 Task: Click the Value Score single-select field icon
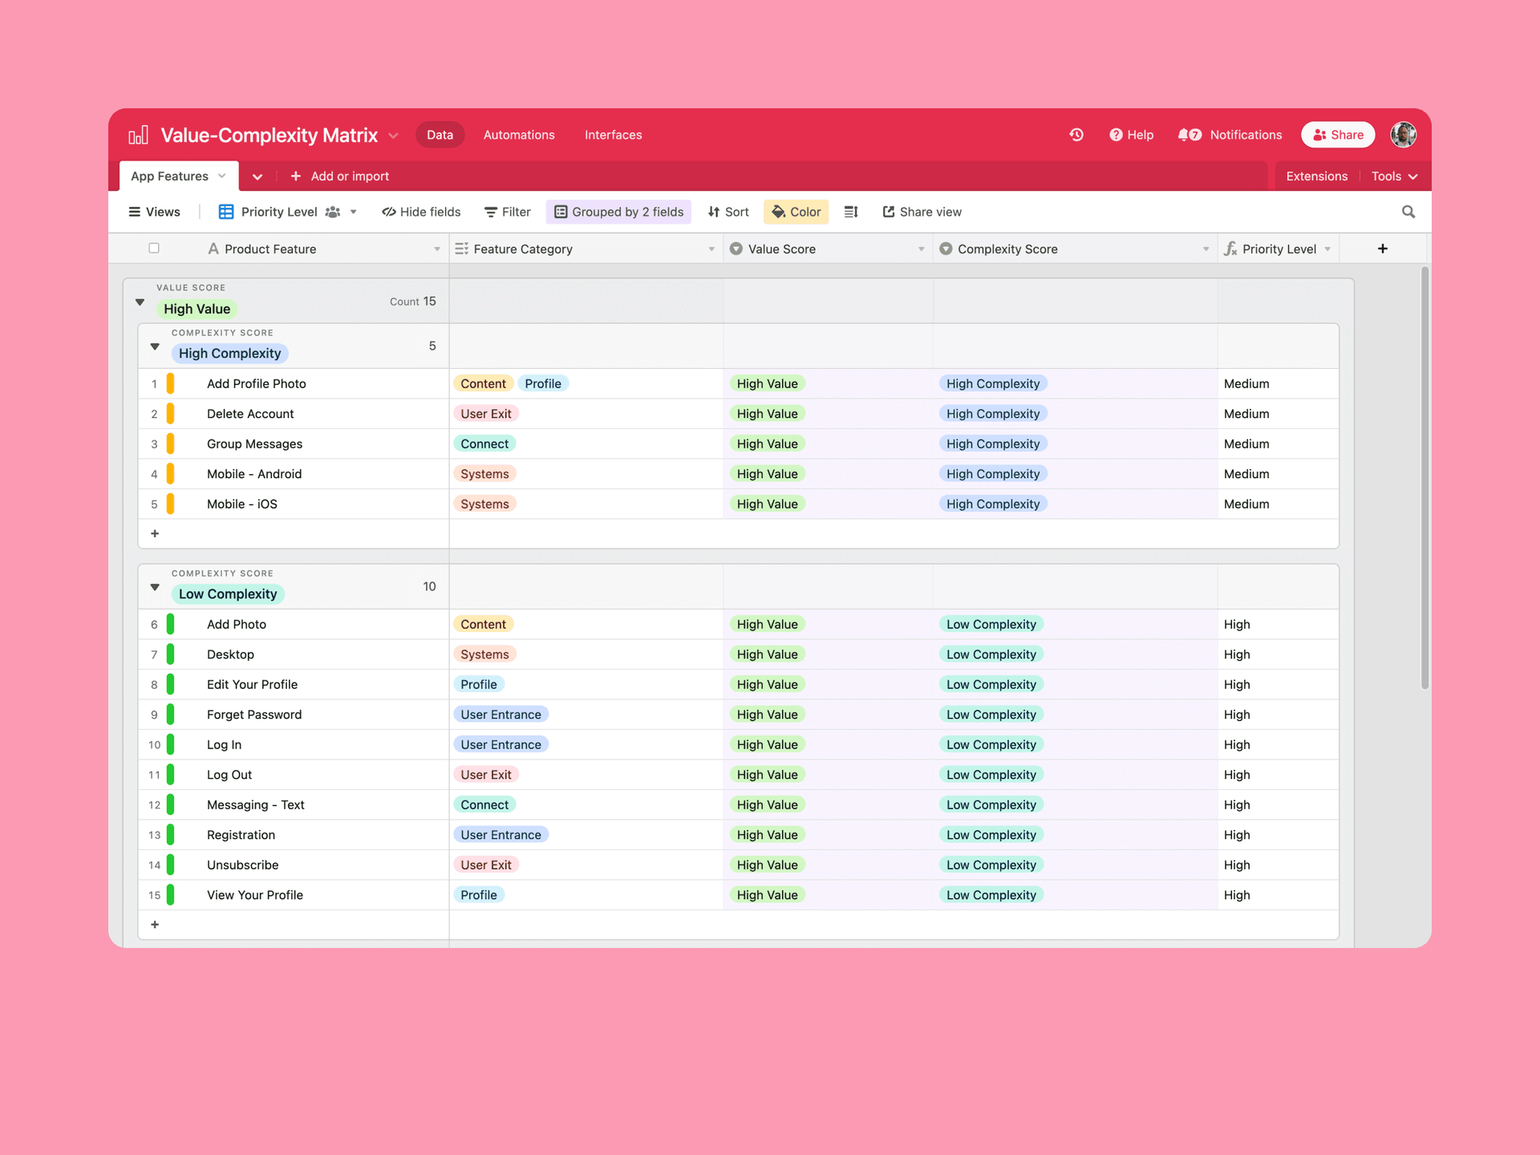click(x=736, y=249)
